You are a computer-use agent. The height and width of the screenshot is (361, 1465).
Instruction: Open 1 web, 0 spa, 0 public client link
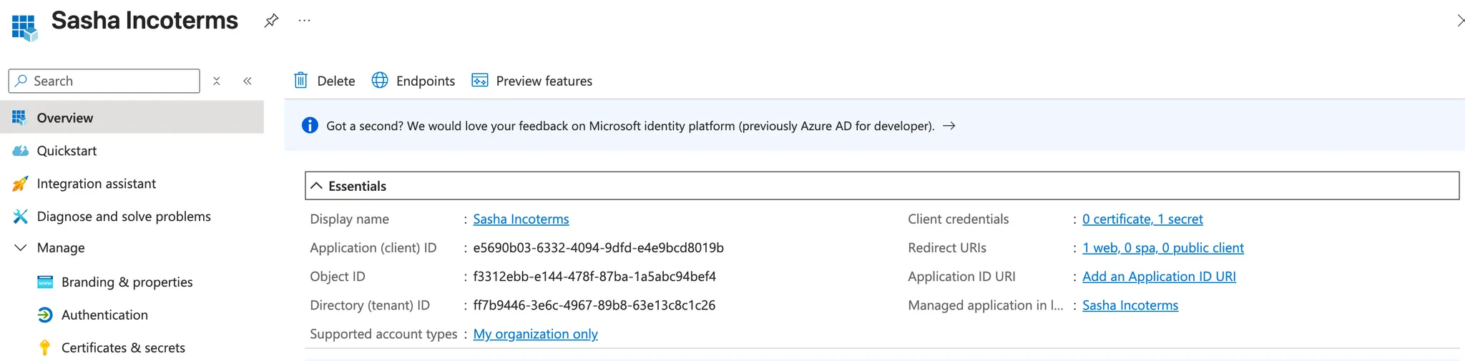click(x=1163, y=247)
